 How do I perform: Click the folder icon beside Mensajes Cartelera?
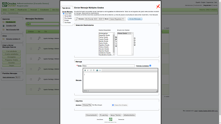pos(3,39)
